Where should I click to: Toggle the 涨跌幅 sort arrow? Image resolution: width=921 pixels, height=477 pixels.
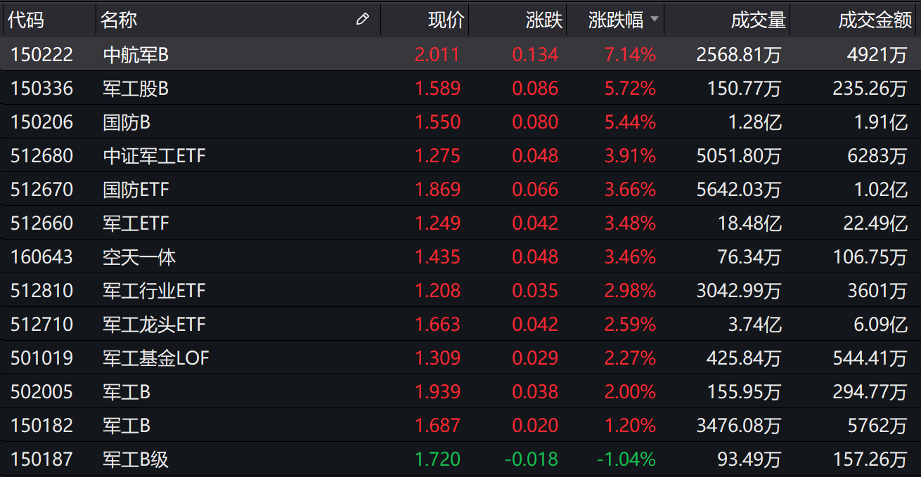pos(655,20)
